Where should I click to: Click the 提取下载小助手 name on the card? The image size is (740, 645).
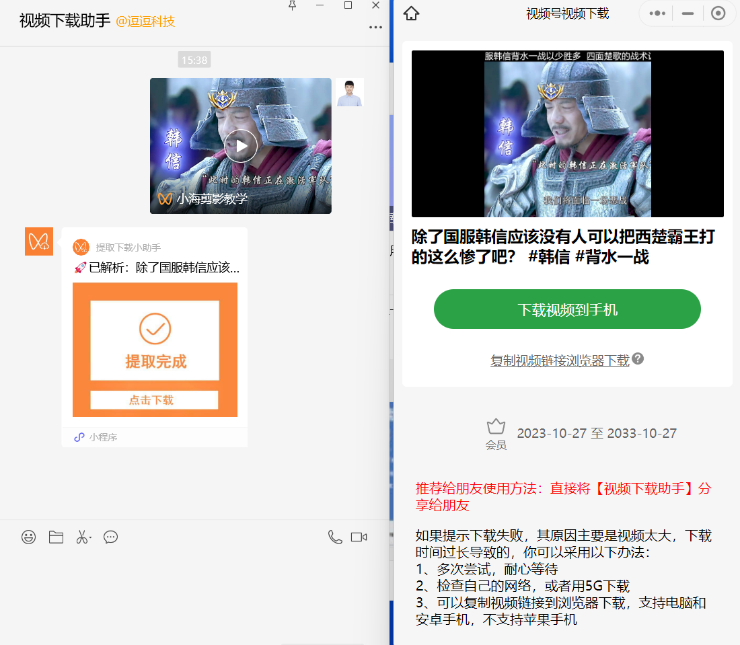tap(128, 248)
